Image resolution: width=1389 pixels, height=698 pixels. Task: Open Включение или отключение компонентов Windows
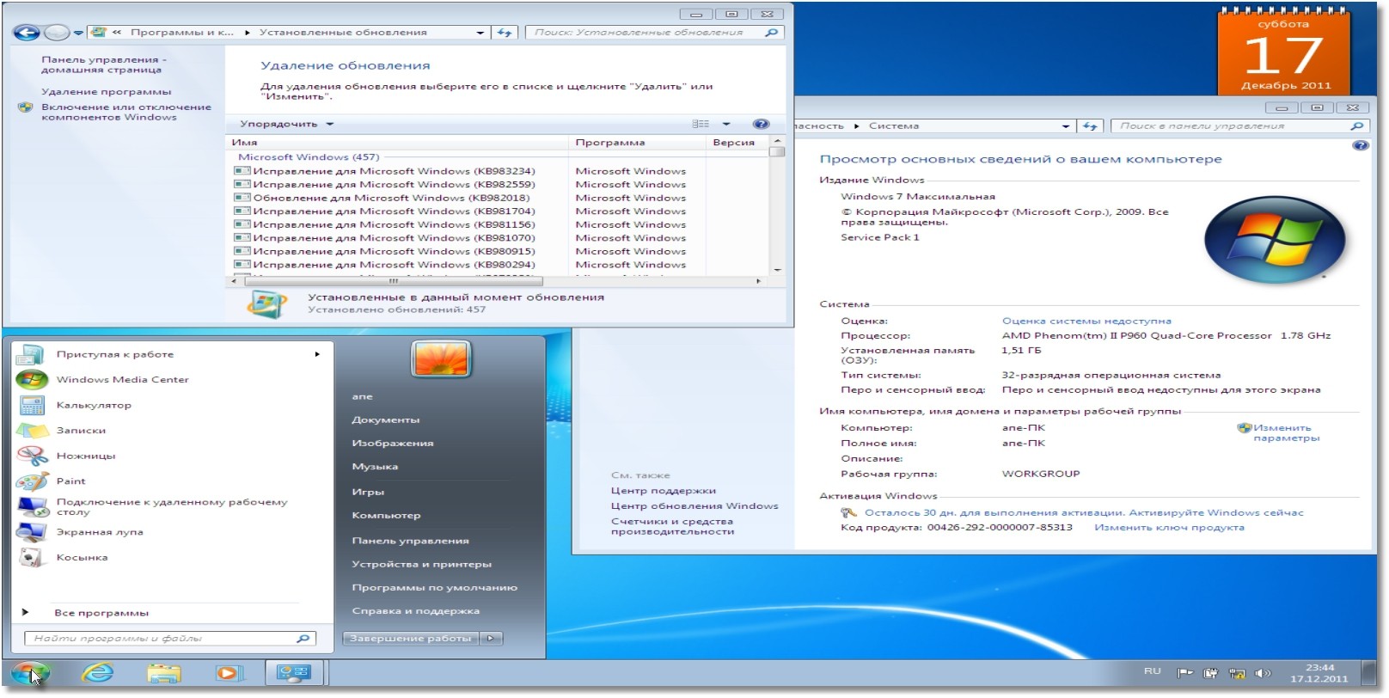125,112
